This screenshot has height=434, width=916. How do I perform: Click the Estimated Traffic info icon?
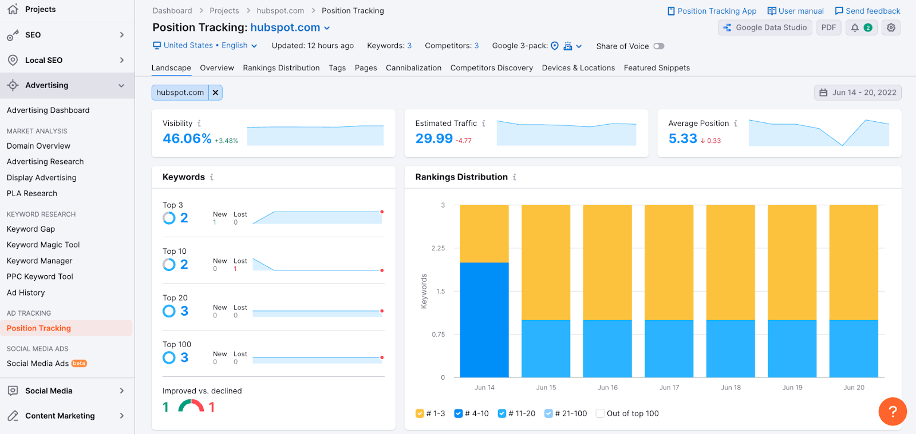tap(484, 124)
